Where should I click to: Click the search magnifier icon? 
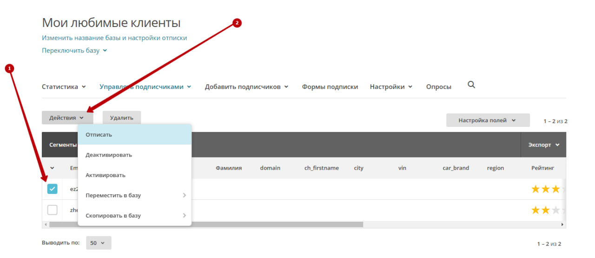471,85
